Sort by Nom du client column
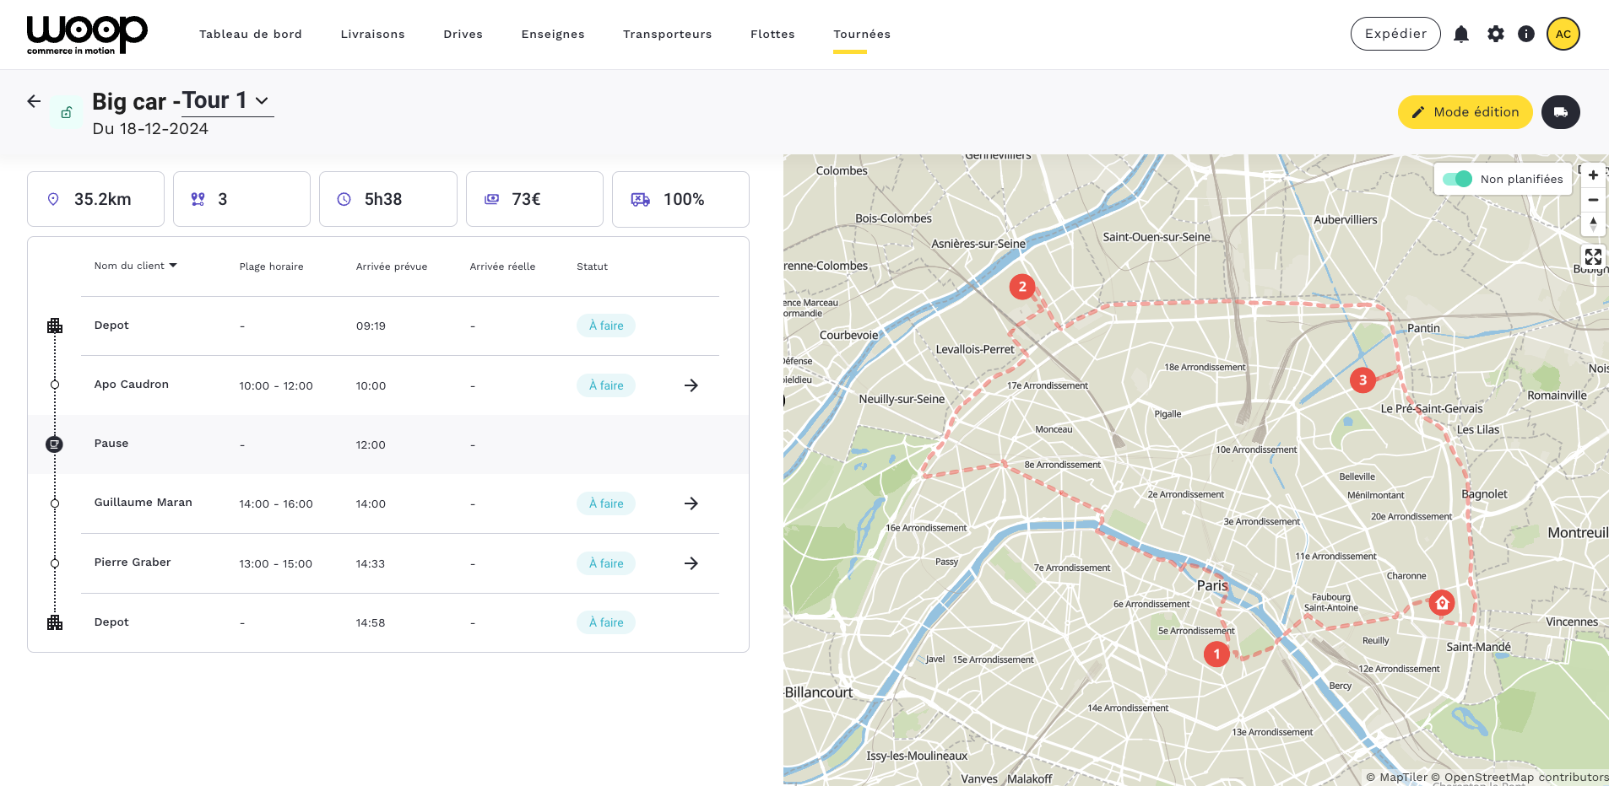This screenshot has width=1609, height=786. coord(135,266)
